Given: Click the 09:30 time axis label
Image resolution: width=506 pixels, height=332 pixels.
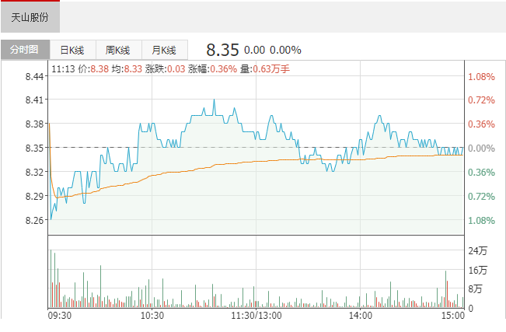Looking at the screenshot, I should coord(60,315).
